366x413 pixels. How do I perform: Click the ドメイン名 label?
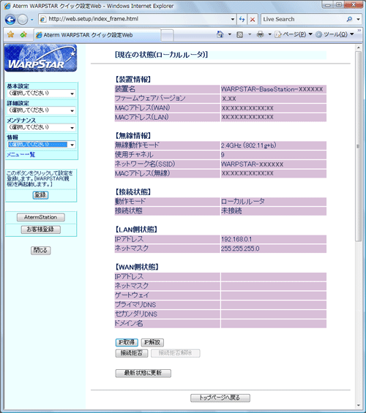coord(129,323)
